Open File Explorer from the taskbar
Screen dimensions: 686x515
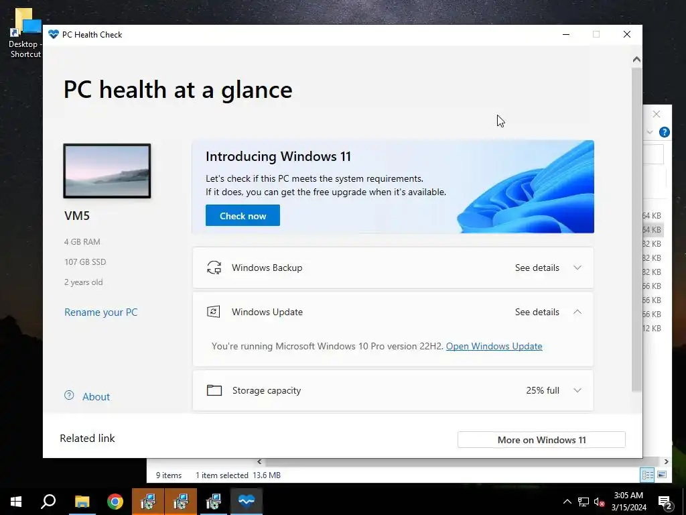pos(82,502)
